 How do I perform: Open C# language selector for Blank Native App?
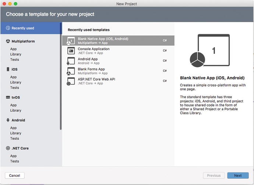165,41
